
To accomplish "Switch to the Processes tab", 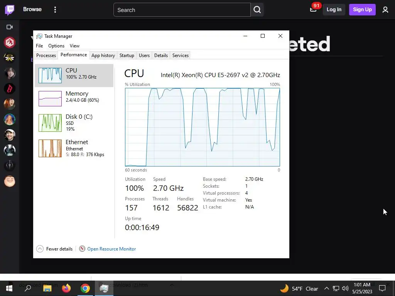I will pos(46,55).
